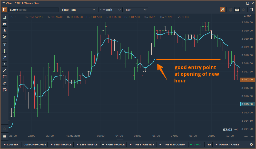Open the chart hamburger menu
The height and width of the screenshot is (149, 256).
[3, 3]
